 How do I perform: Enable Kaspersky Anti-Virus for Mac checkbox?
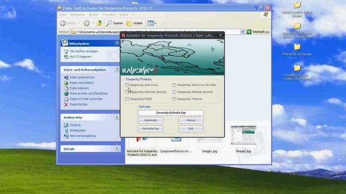(175, 85)
